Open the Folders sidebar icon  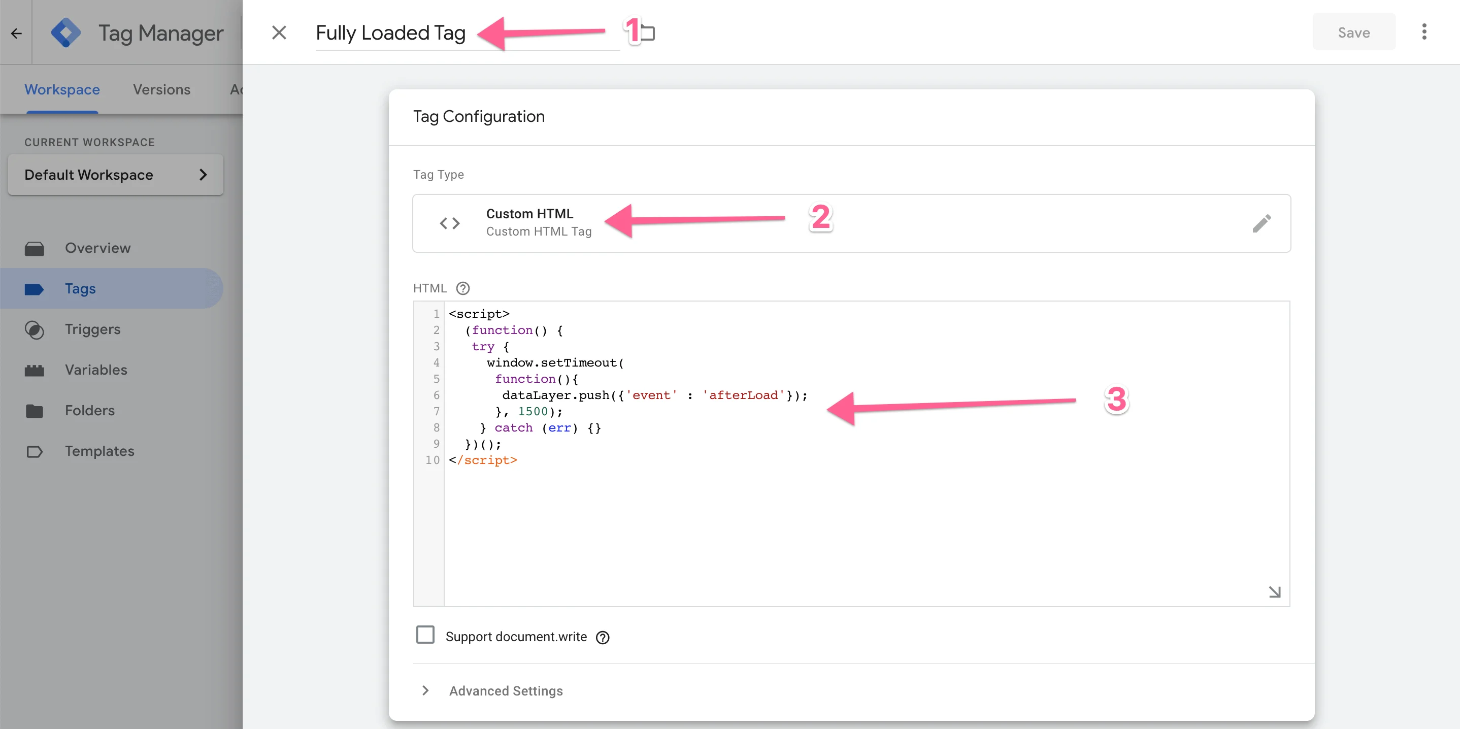pyautogui.click(x=34, y=410)
